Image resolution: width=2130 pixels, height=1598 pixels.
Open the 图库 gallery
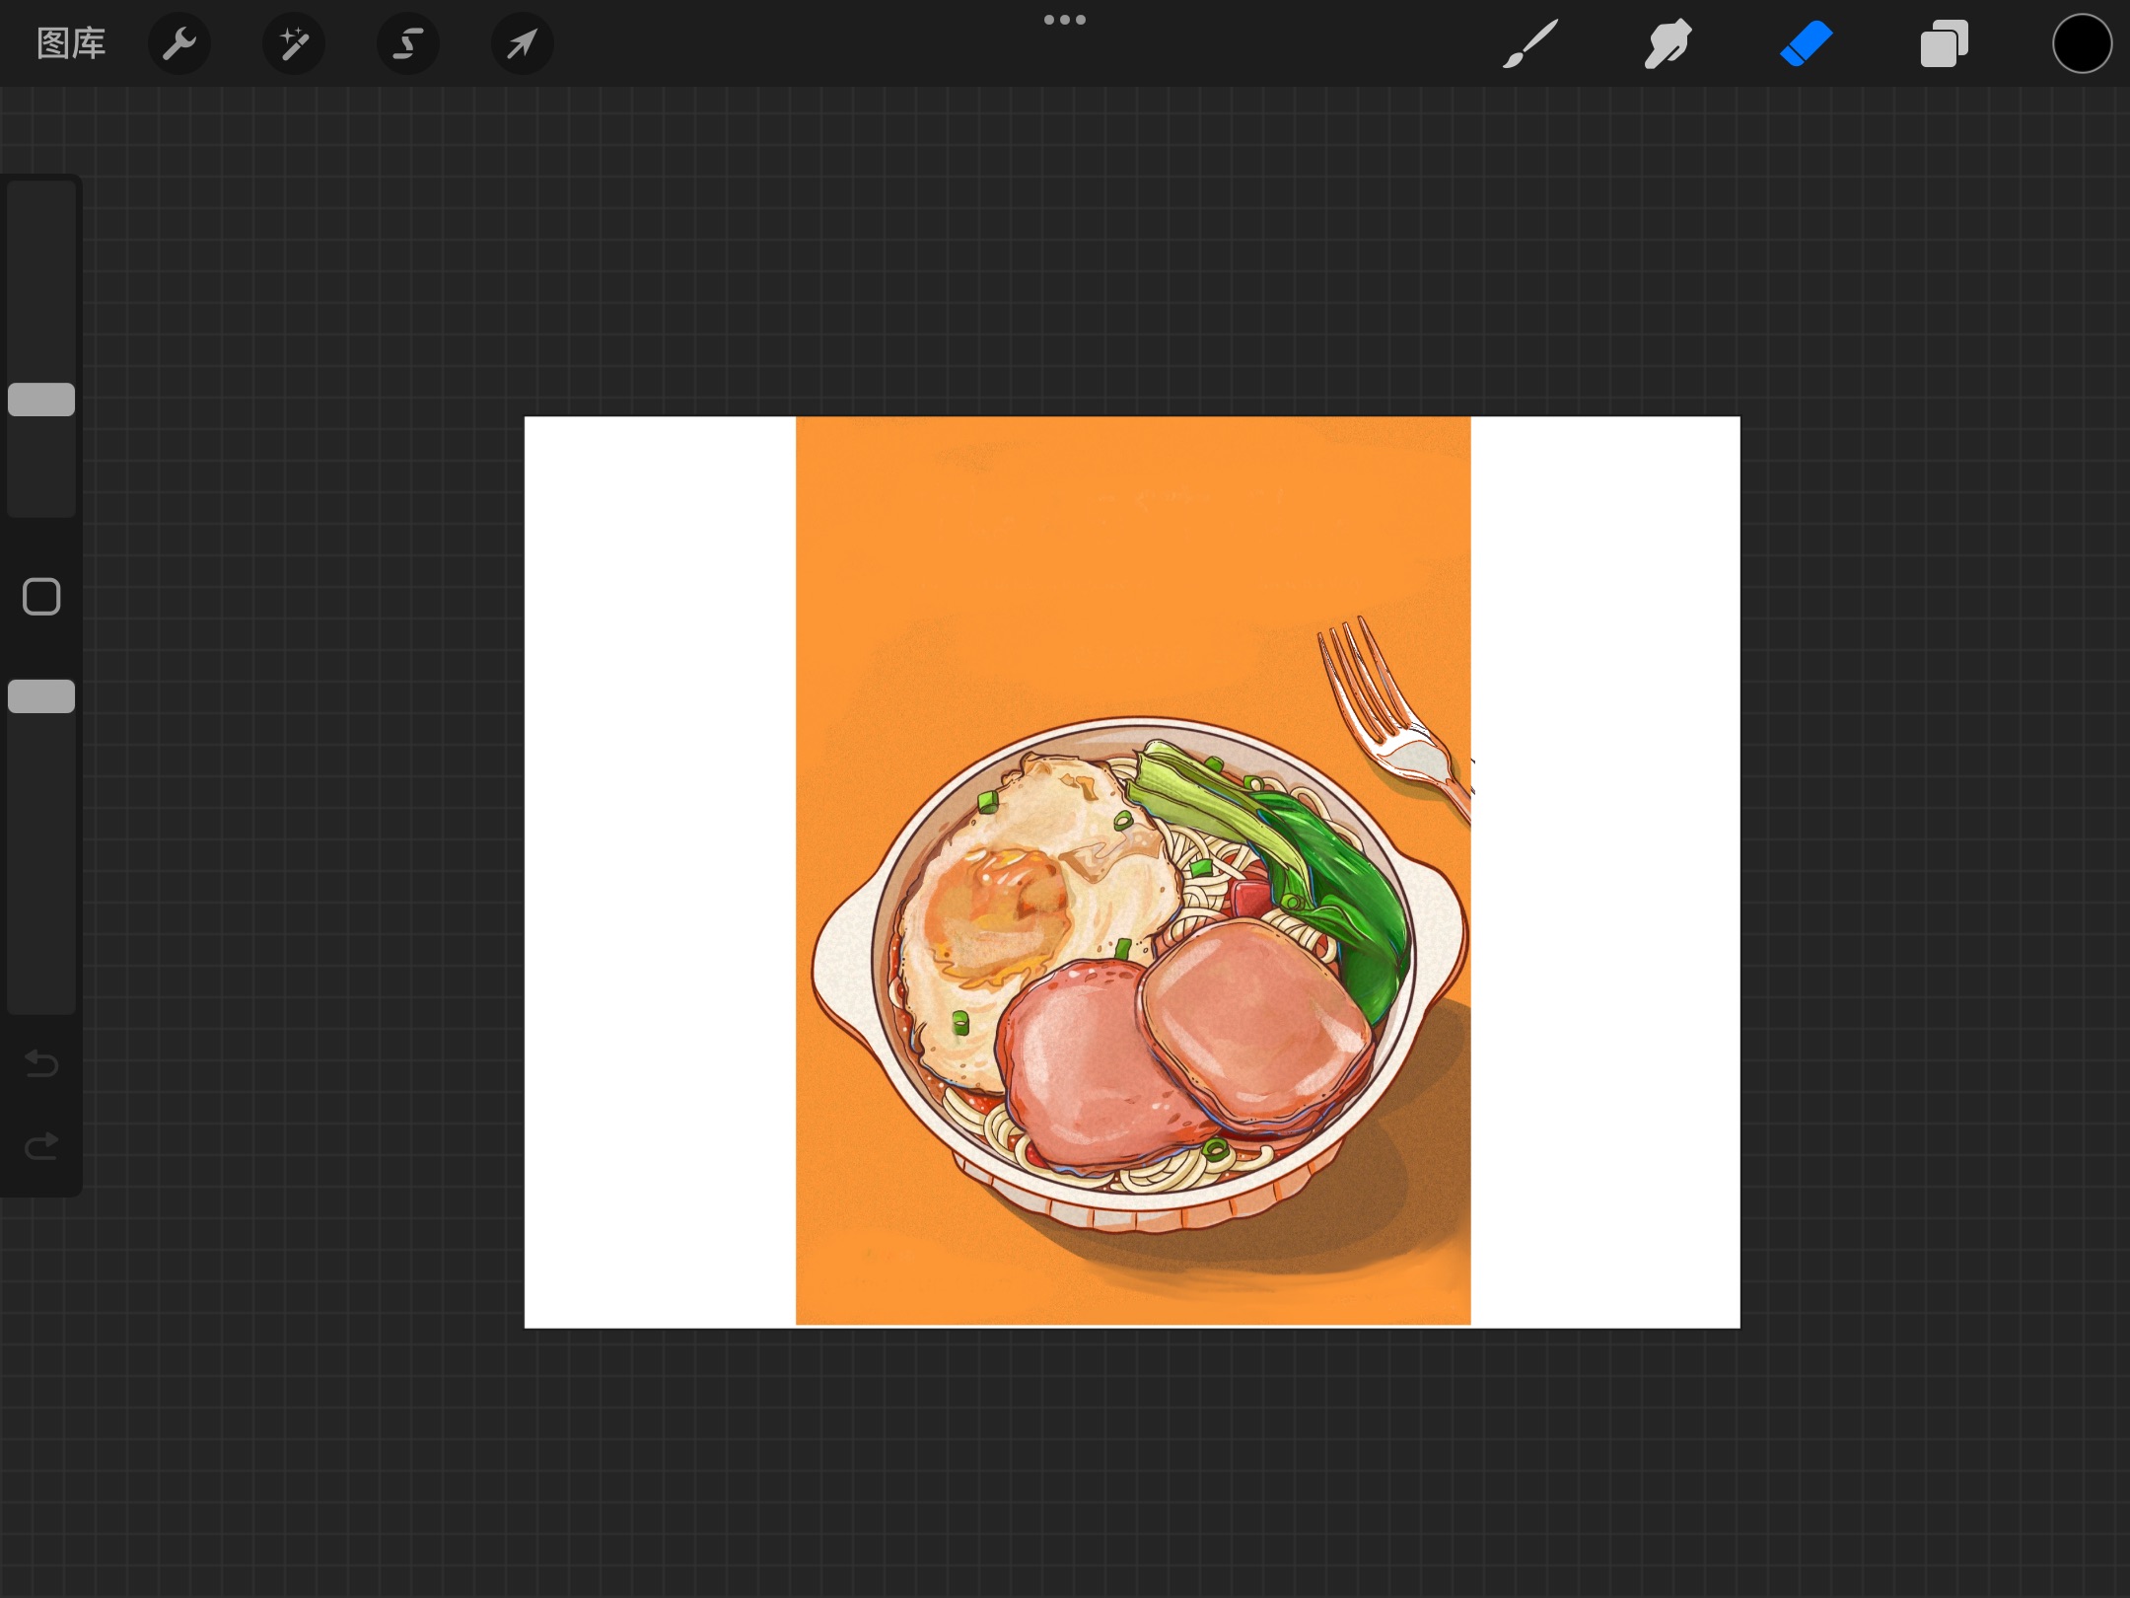[71, 43]
